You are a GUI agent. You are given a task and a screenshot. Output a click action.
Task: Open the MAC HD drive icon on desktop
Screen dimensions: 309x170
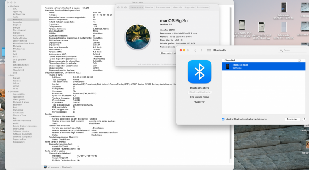click(x=305, y=8)
